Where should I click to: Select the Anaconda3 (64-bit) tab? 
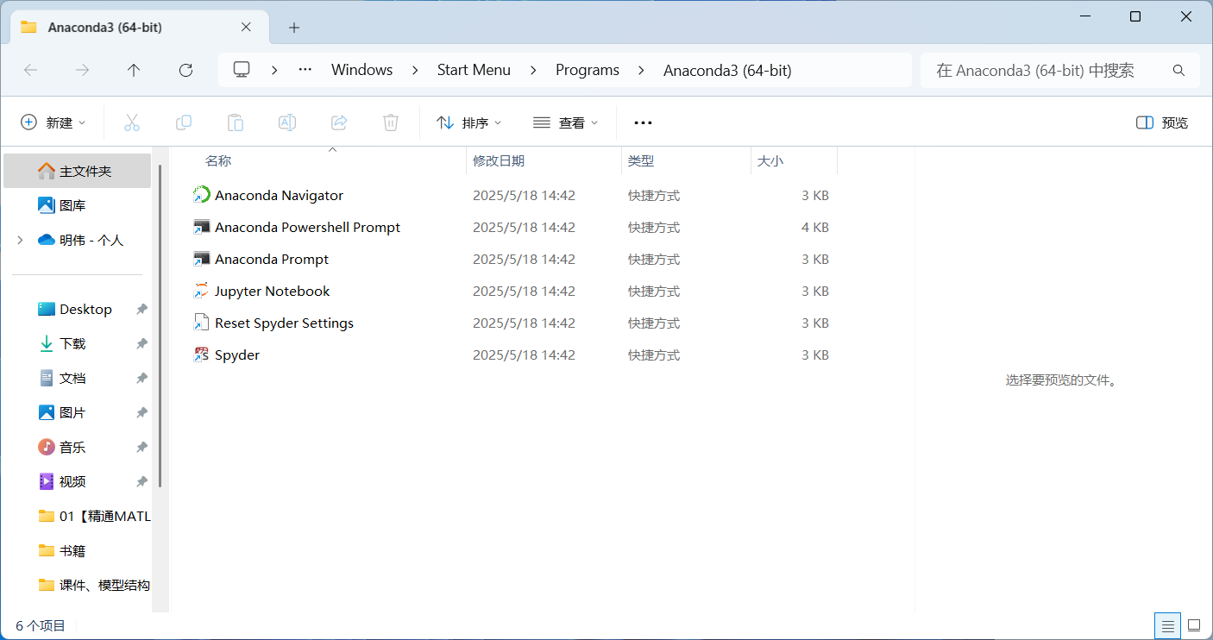[138, 27]
